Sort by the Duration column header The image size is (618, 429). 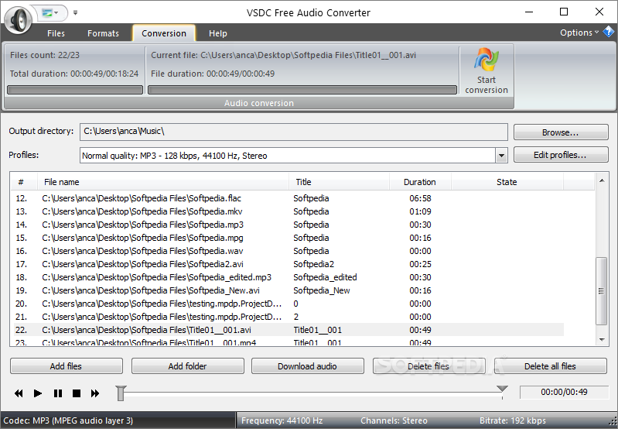coord(420,182)
